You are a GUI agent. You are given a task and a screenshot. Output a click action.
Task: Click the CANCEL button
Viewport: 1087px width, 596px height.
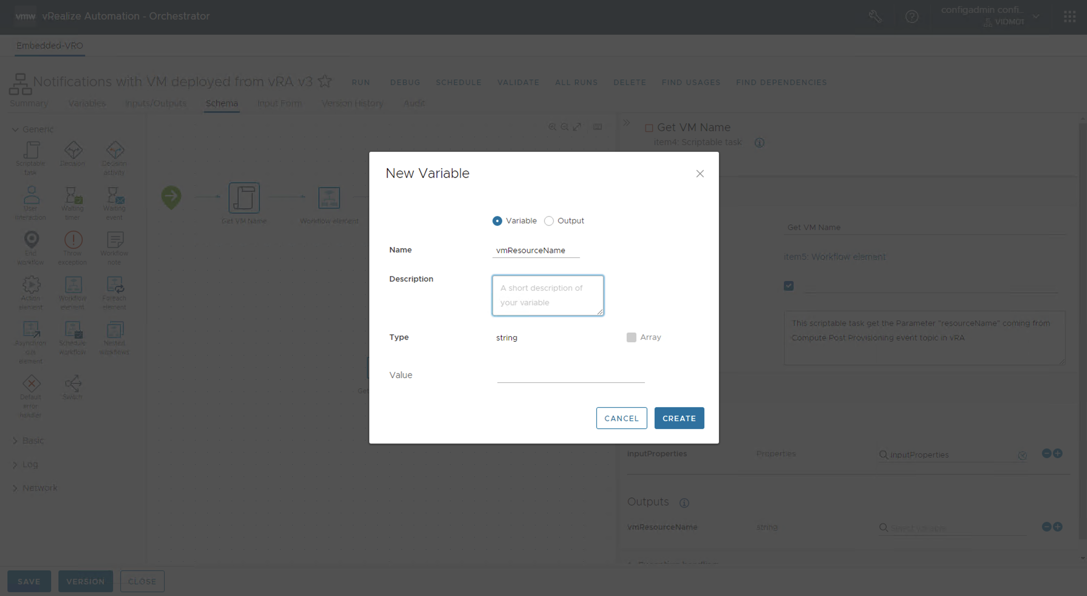click(621, 418)
